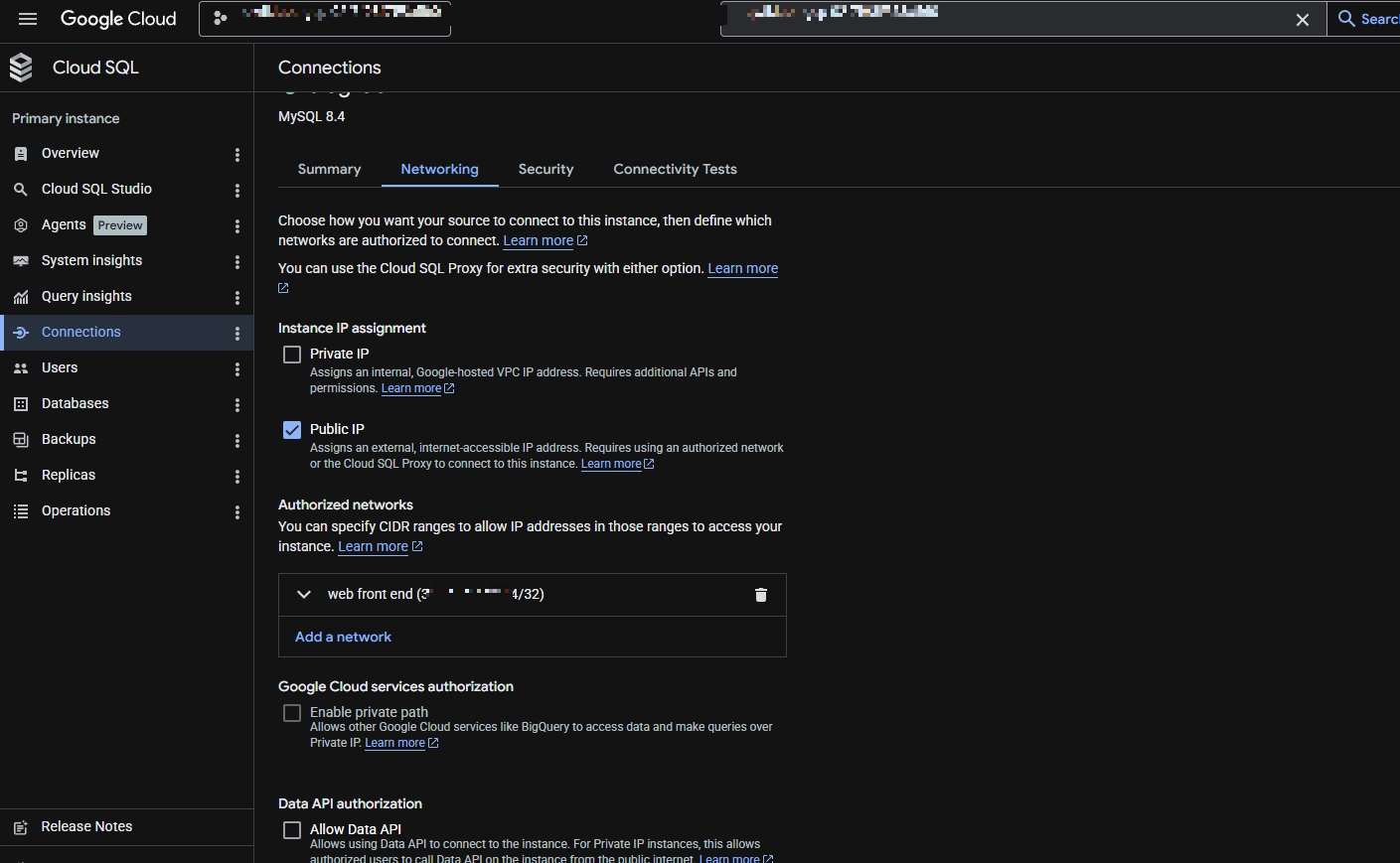Open Learn more link about Cloud SQL Proxy
The height and width of the screenshot is (863, 1400).
pos(742,268)
